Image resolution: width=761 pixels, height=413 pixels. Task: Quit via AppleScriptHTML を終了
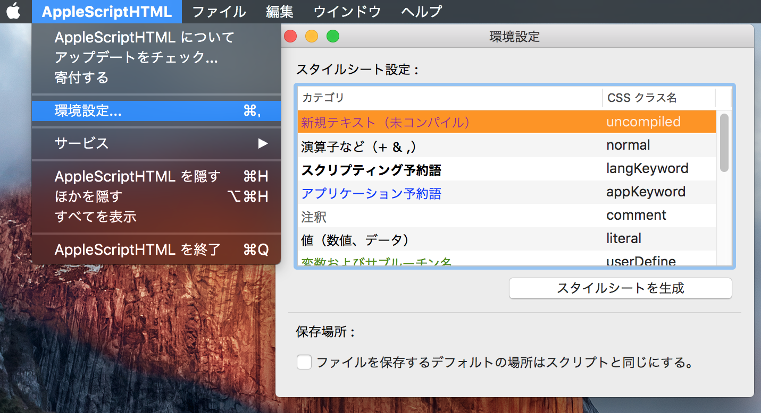click(x=156, y=249)
